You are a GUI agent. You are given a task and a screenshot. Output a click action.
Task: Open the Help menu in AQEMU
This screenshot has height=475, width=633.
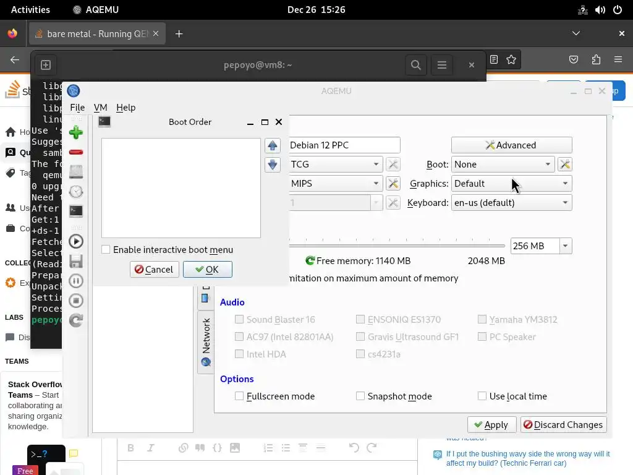click(x=126, y=108)
